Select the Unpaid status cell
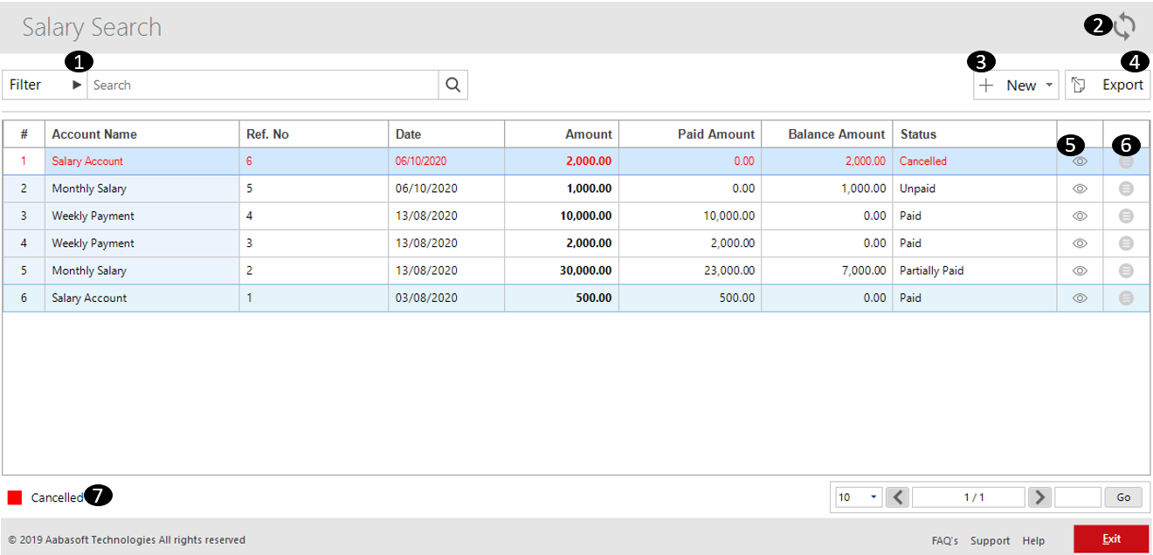Viewport: 1153px width, 555px height. (975, 188)
